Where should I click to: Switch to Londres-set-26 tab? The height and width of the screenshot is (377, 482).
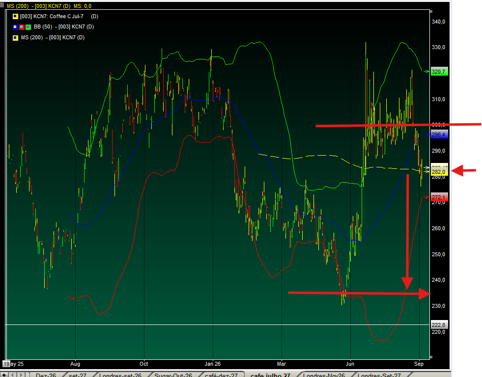[x=120, y=375]
